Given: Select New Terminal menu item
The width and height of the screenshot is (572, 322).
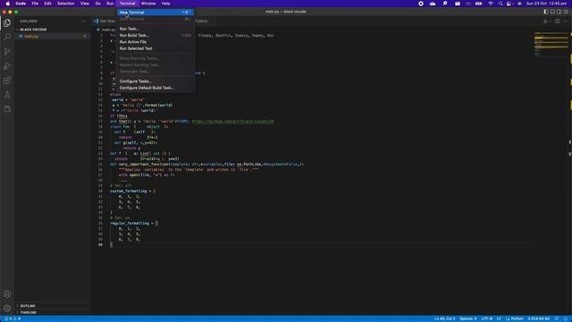Looking at the screenshot, I should (x=155, y=13).
